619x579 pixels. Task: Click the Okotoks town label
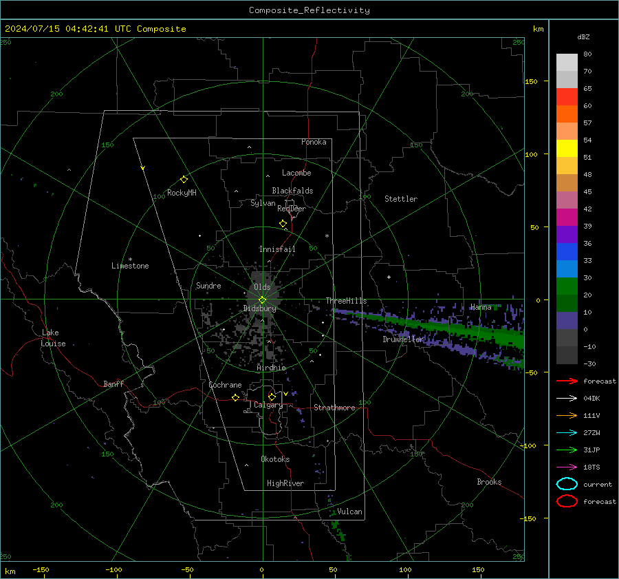click(275, 459)
